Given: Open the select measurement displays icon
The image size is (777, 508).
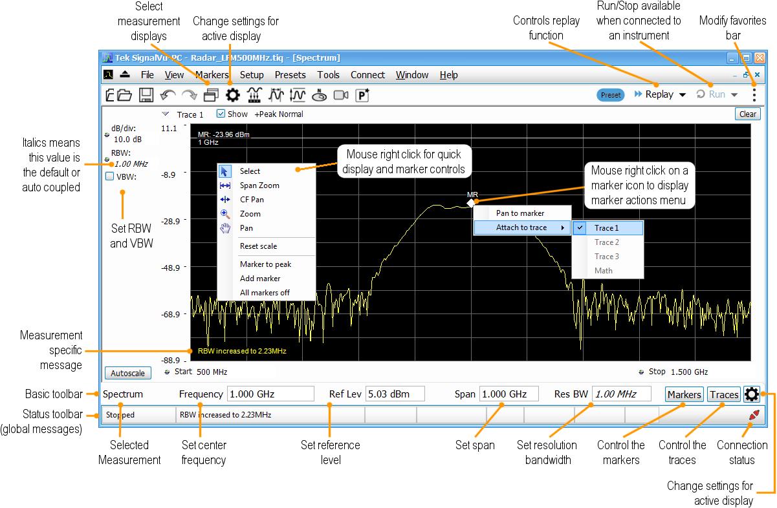Looking at the screenshot, I should (210, 95).
